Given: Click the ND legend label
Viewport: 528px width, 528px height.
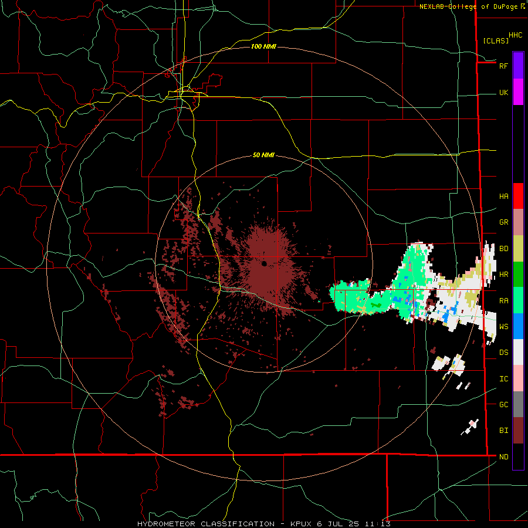Looking at the screenshot, I should click(503, 456).
